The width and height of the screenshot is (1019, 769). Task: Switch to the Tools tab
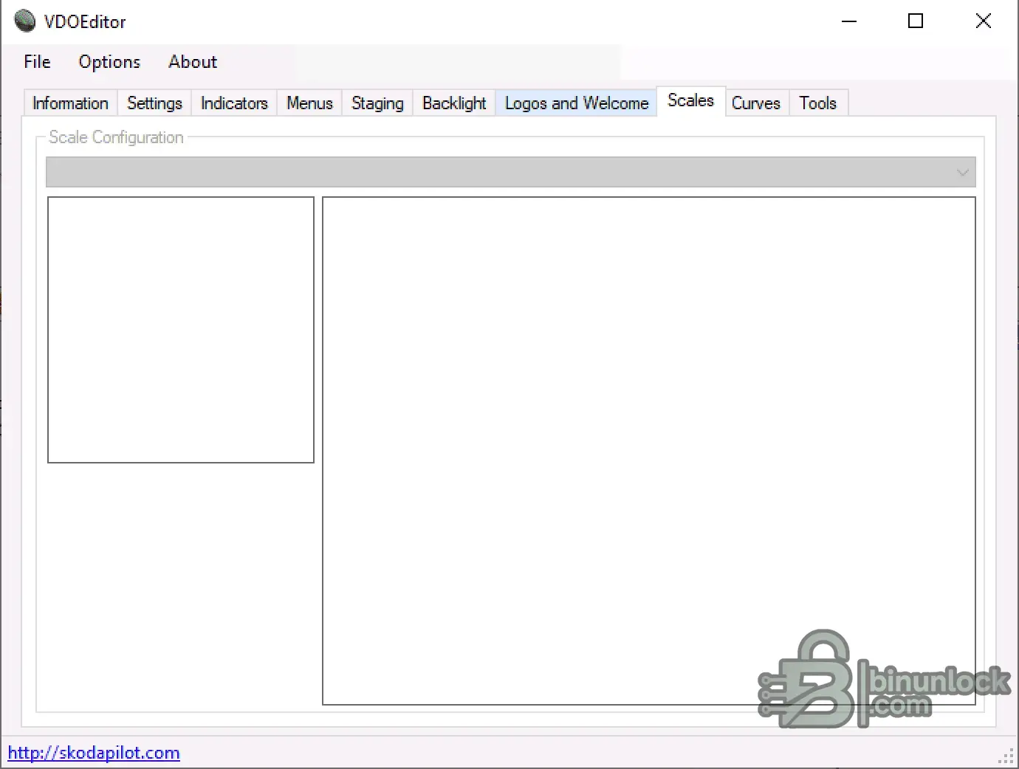818,103
